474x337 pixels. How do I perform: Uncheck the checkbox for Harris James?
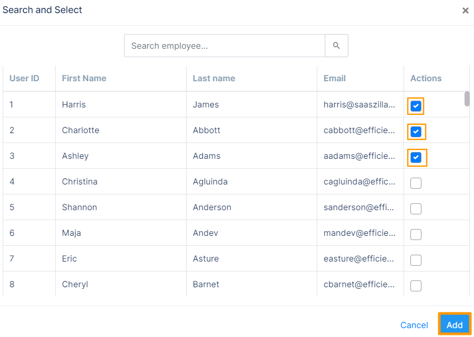click(416, 106)
